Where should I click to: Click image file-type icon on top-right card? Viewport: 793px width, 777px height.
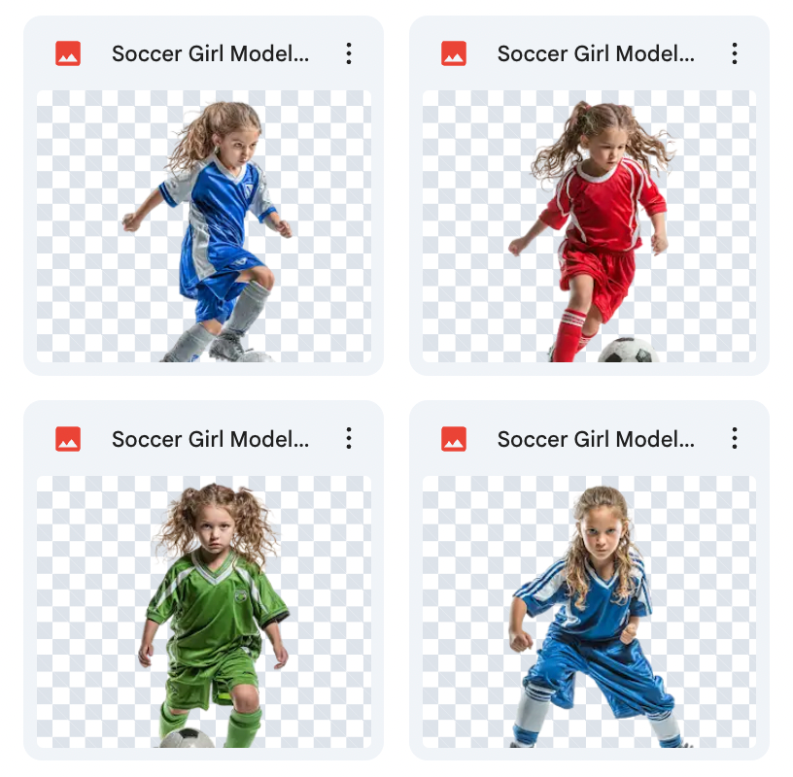tap(454, 53)
